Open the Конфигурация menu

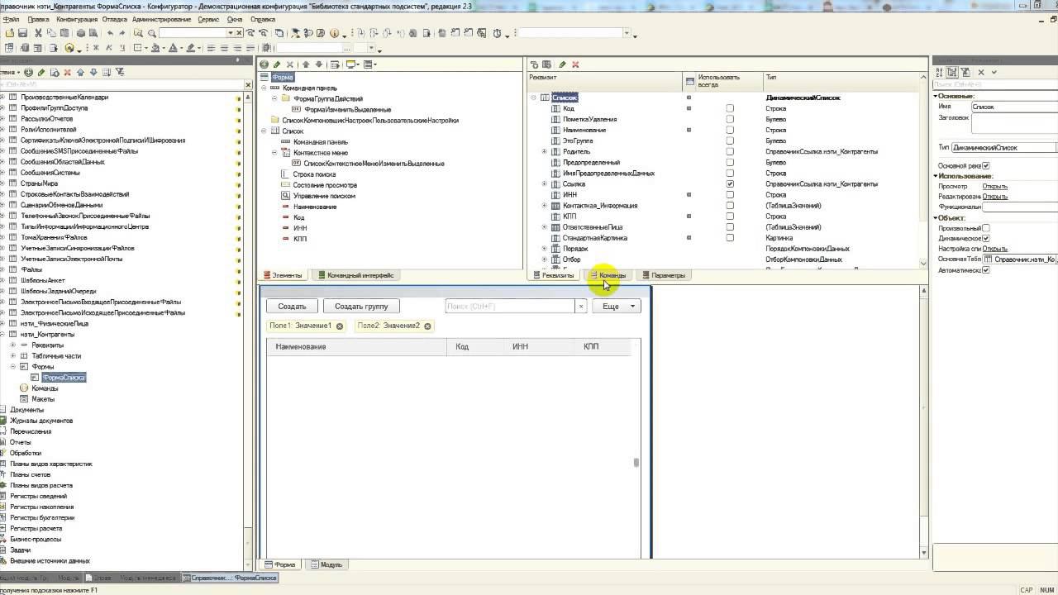tap(76, 18)
